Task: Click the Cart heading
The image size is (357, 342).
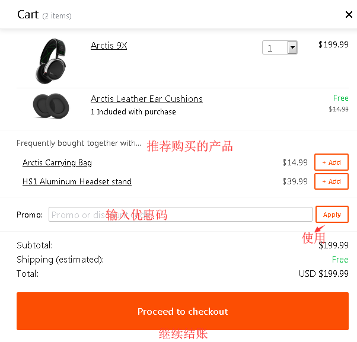Action: coord(28,15)
